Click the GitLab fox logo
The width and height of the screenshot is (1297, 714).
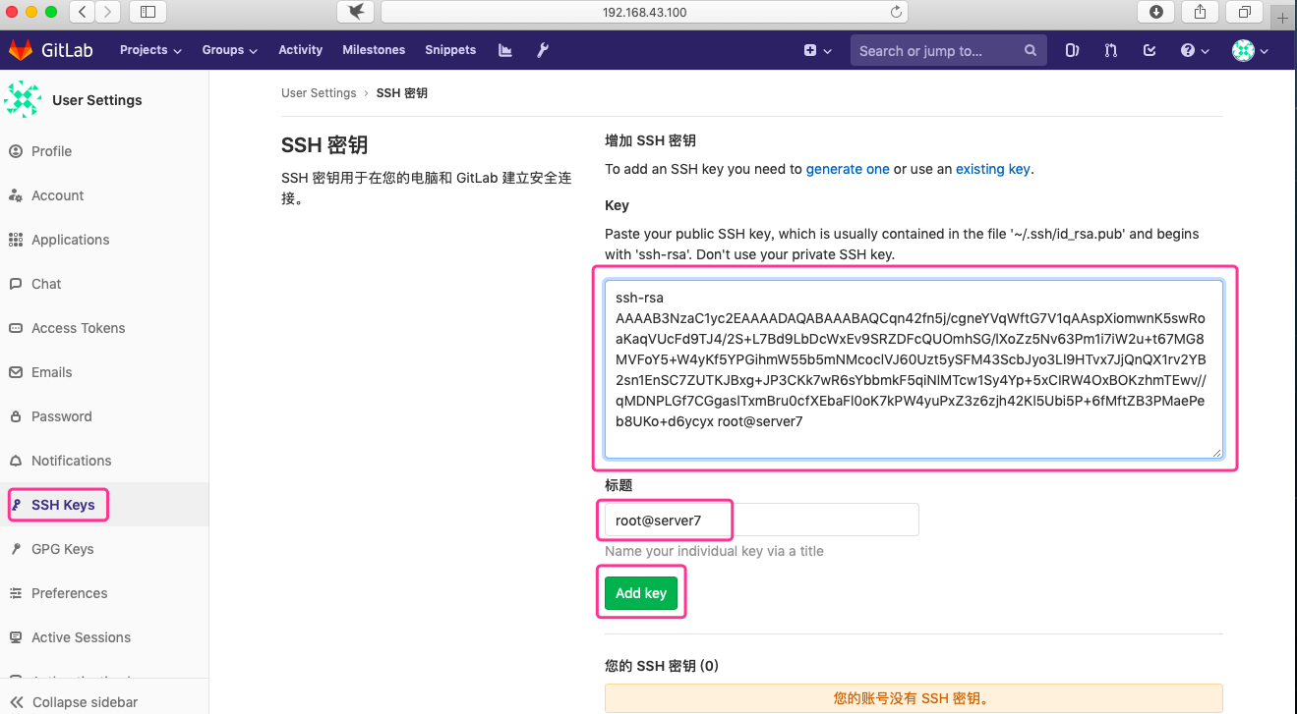click(21, 50)
